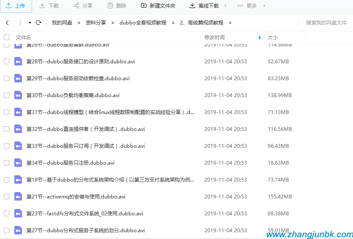Click the video icon of 第23节 file
The height and width of the screenshot is (239, 353).
pyautogui.click(x=18, y=213)
